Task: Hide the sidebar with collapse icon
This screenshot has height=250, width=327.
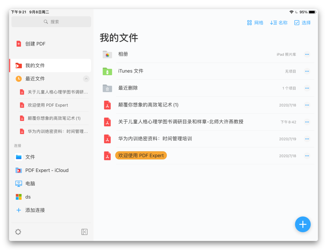Action: point(84,232)
